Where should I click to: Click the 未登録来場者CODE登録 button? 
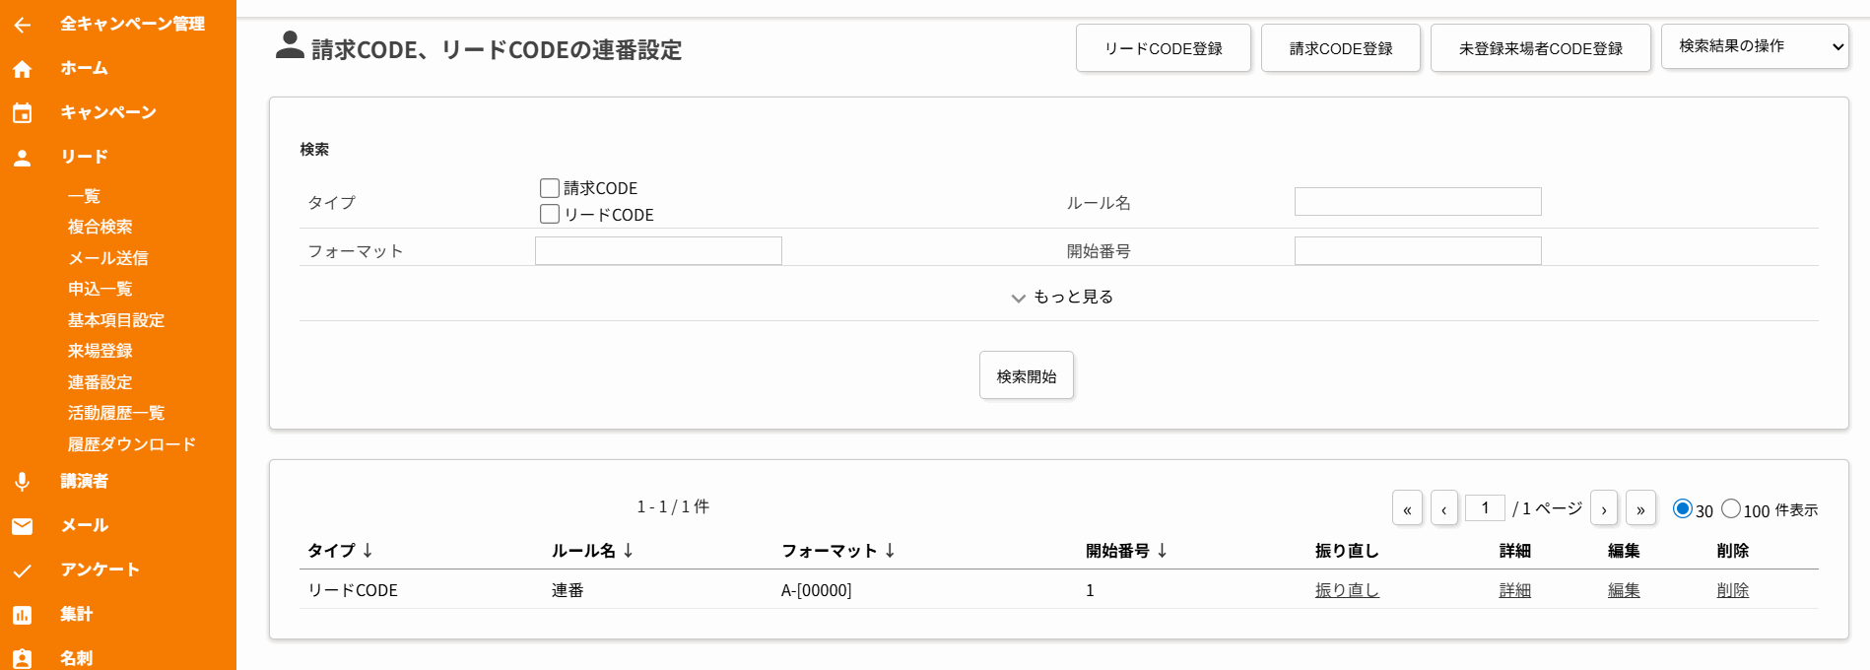coord(1541,48)
